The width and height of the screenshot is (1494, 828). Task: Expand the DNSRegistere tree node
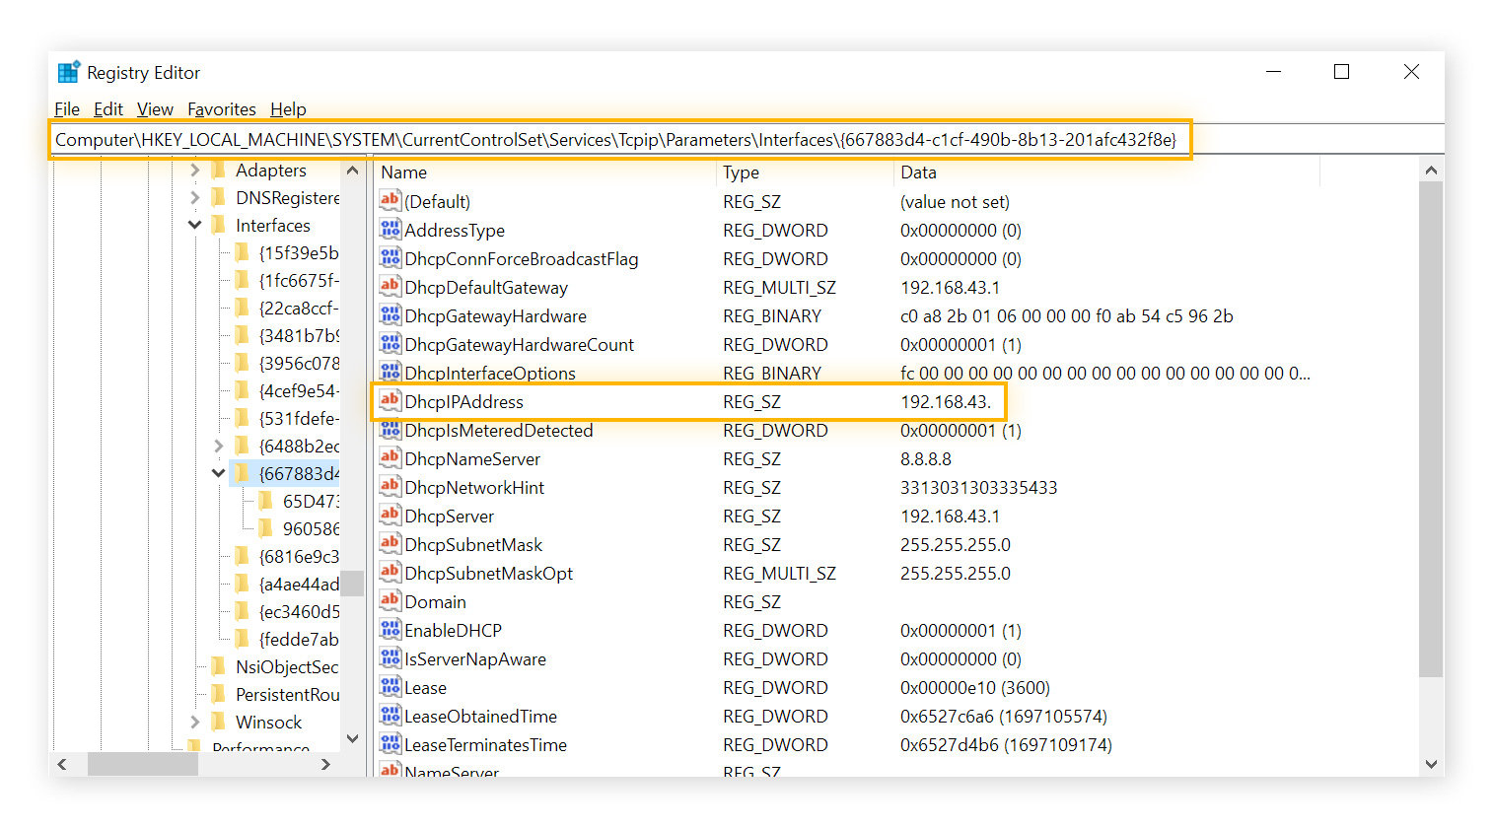[194, 197]
